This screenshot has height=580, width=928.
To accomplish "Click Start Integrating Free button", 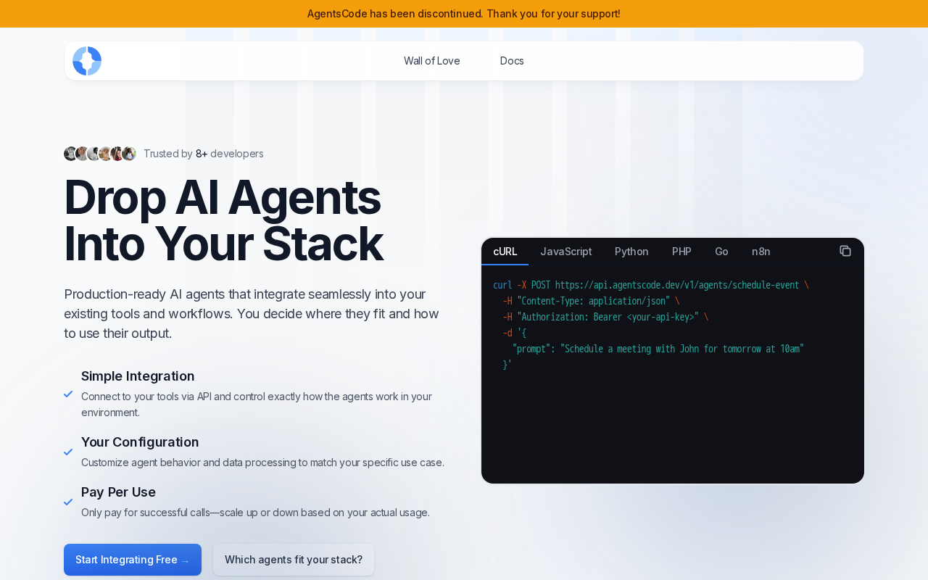I will (x=133, y=560).
